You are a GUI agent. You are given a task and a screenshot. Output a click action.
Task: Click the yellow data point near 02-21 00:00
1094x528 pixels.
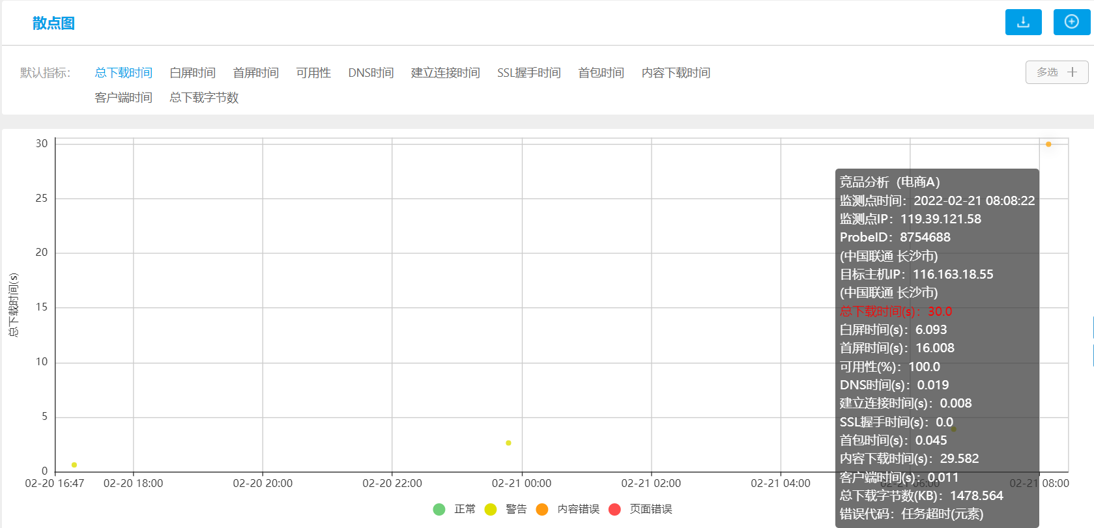point(508,443)
